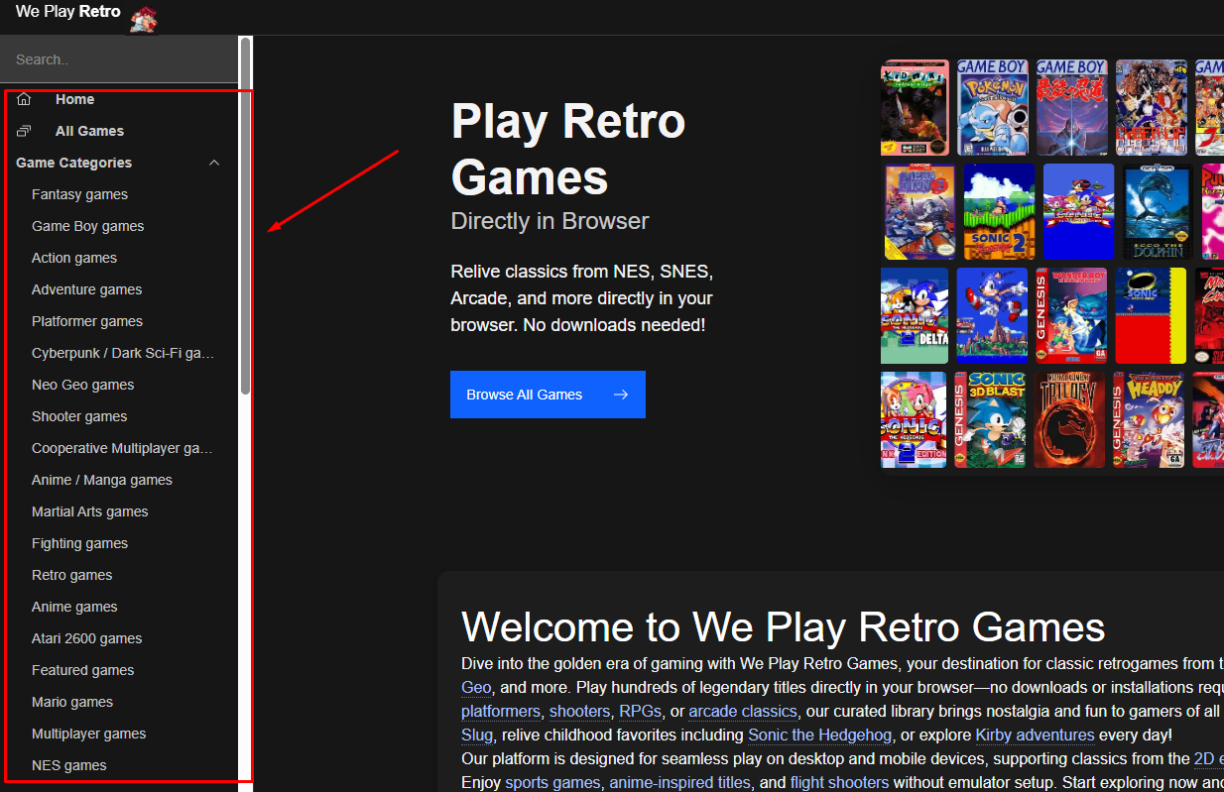
Task: Open the Mega Man 3 cover
Action: click(x=919, y=212)
